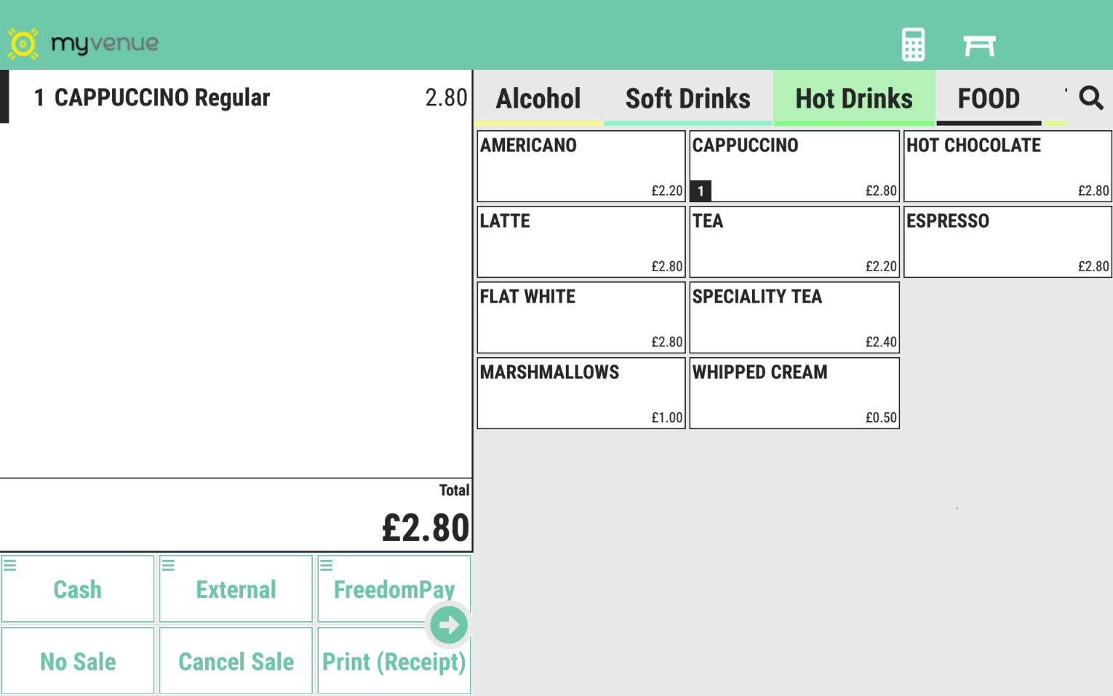The image size is (1113, 696).
Task: Open the FreedomPay button menu lines icon
Action: pyautogui.click(x=327, y=565)
